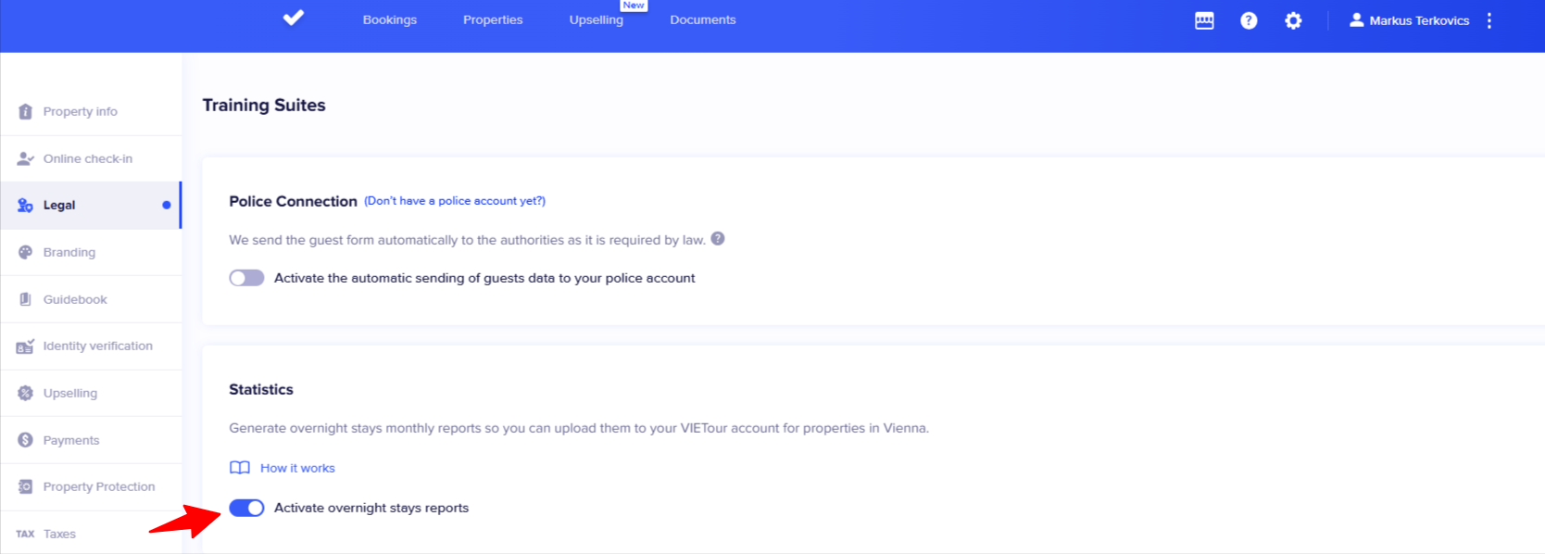This screenshot has height=554, width=1545.
Task: Open Markus Terkovics account menu
Action: click(1409, 20)
